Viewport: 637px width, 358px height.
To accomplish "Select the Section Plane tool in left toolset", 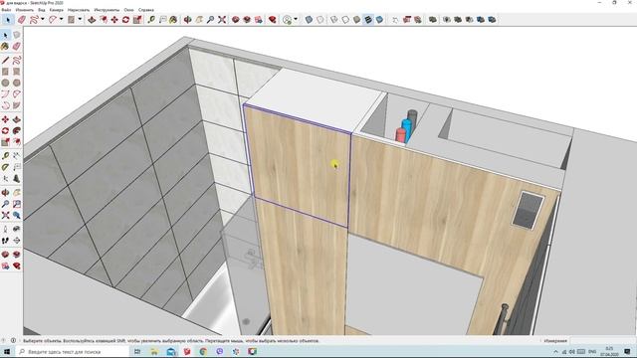I will [17, 241].
